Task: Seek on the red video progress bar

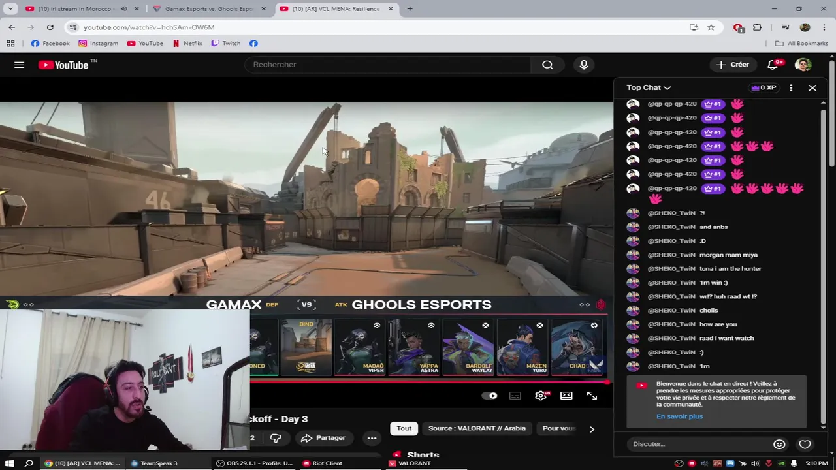Action: (428, 383)
